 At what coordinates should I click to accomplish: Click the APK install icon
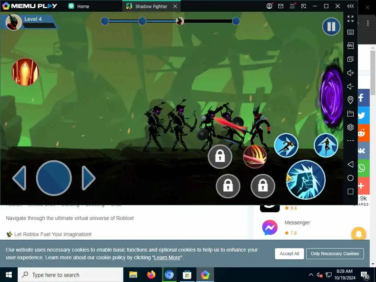[350, 46]
